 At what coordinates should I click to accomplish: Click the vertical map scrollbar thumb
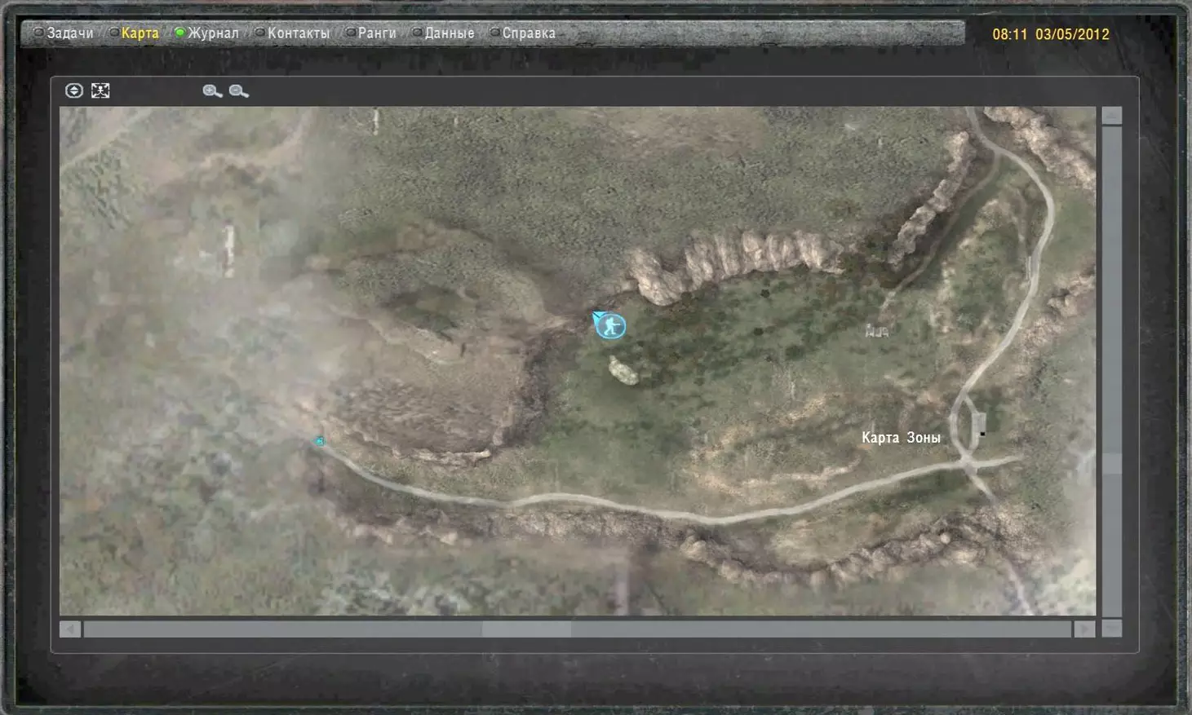[1112, 463]
